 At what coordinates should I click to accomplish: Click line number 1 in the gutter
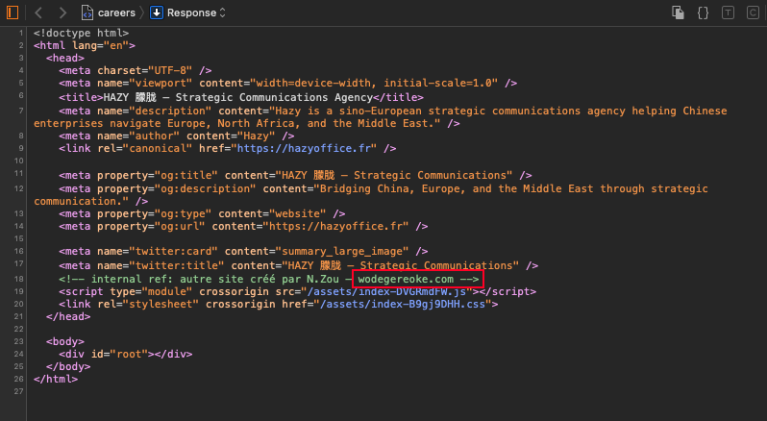point(21,33)
